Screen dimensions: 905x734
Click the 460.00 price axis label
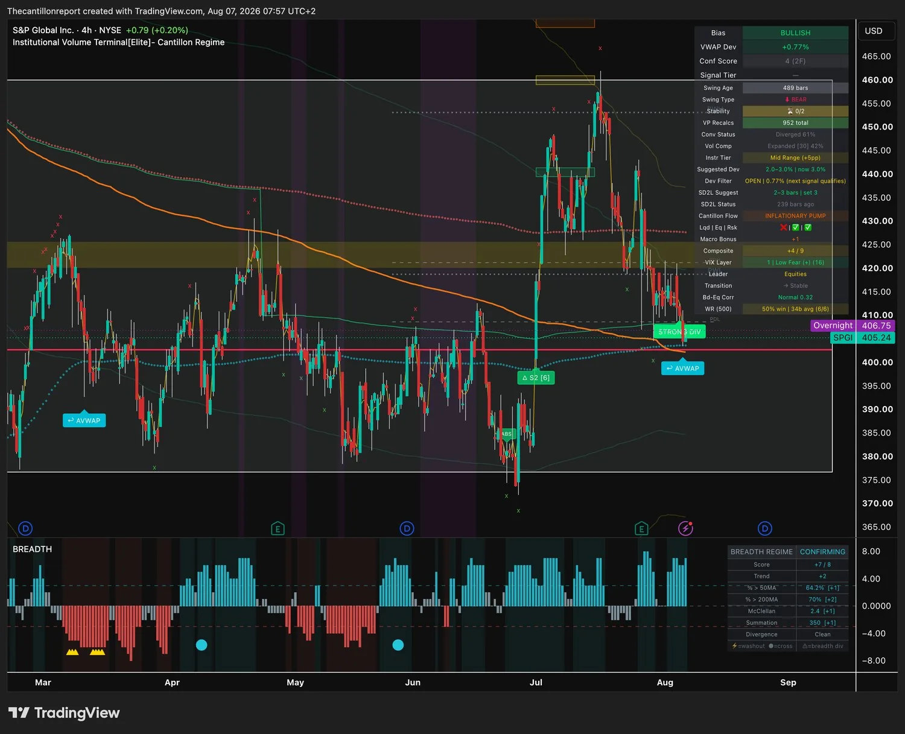pos(877,80)
